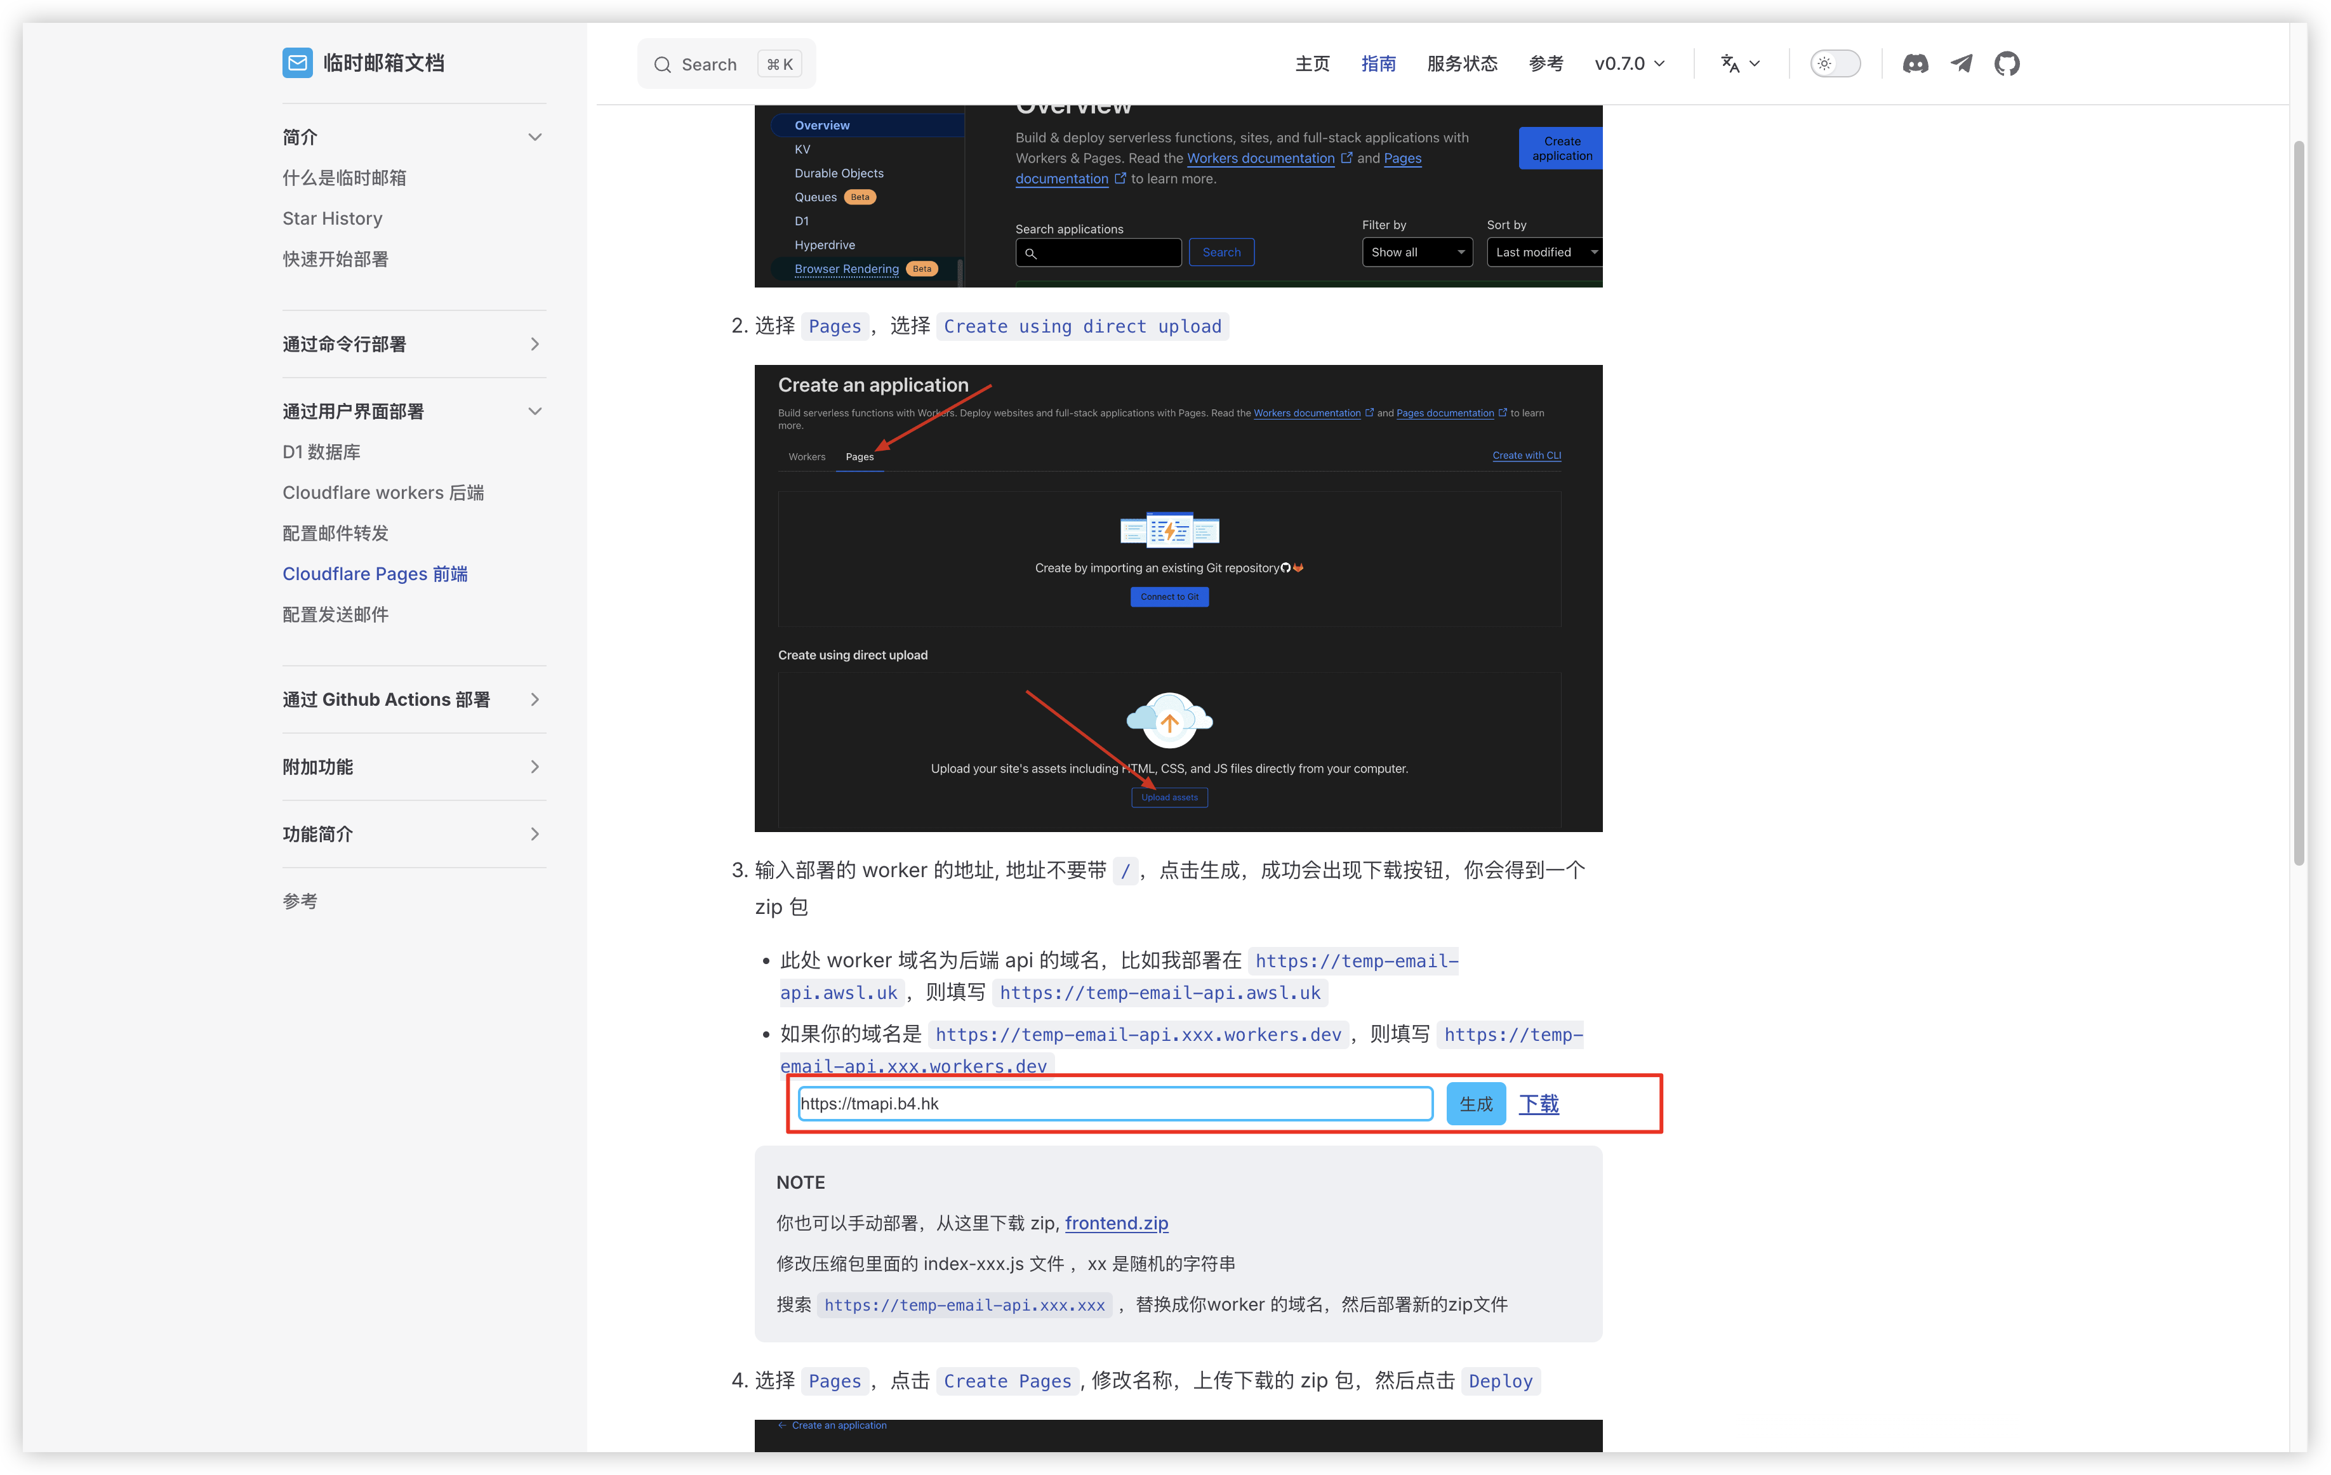Click the 生成 button

click(1475, 1103)
